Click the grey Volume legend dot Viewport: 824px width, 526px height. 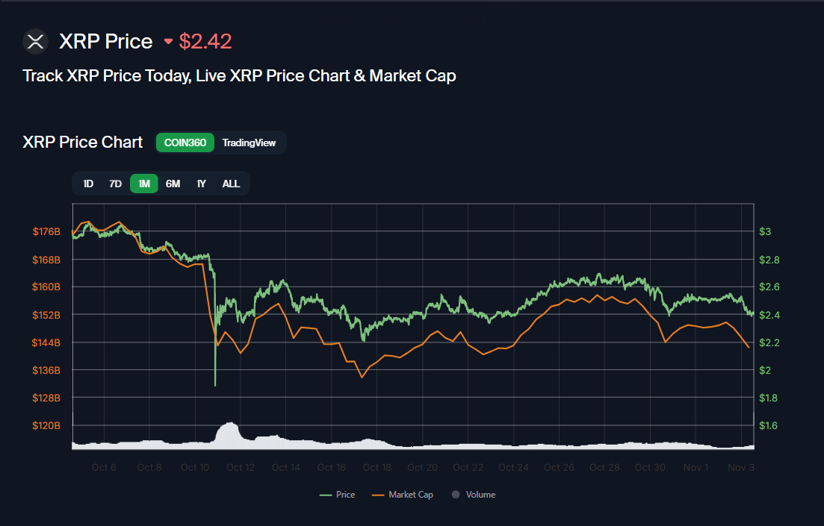[x=456, y=495]
